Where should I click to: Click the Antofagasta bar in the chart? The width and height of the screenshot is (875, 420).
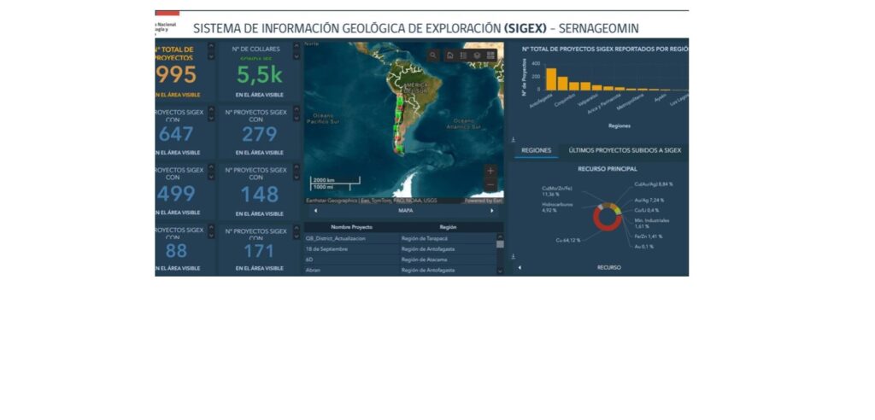[x=551, y=79]
